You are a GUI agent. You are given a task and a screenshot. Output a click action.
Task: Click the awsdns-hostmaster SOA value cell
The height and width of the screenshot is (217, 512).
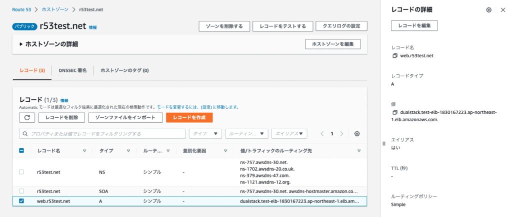299,191
